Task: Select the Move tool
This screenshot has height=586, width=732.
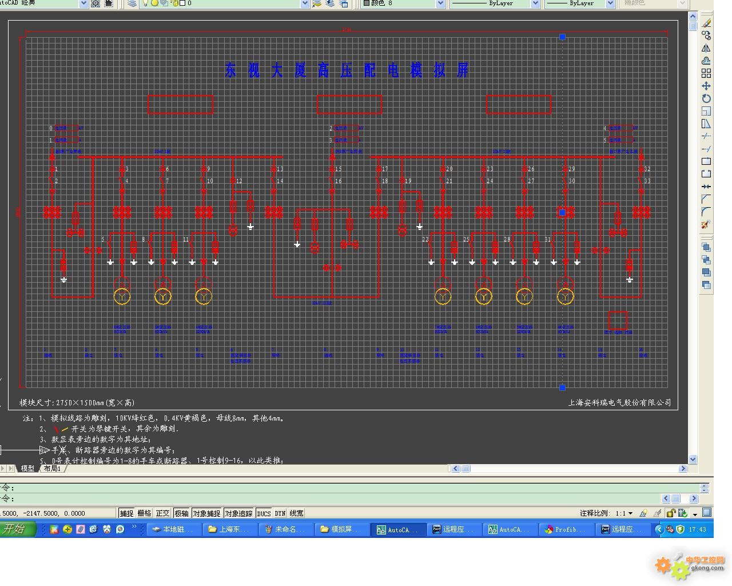Action: [706, 86]
